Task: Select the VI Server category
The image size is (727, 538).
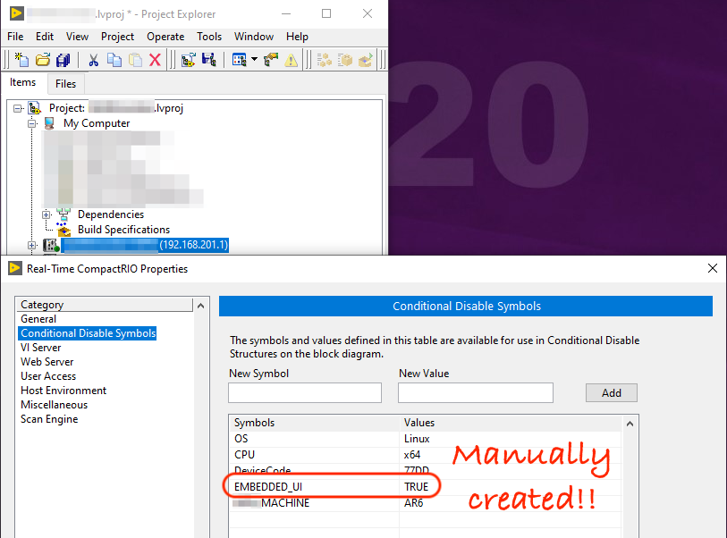Action: (41, 348)
